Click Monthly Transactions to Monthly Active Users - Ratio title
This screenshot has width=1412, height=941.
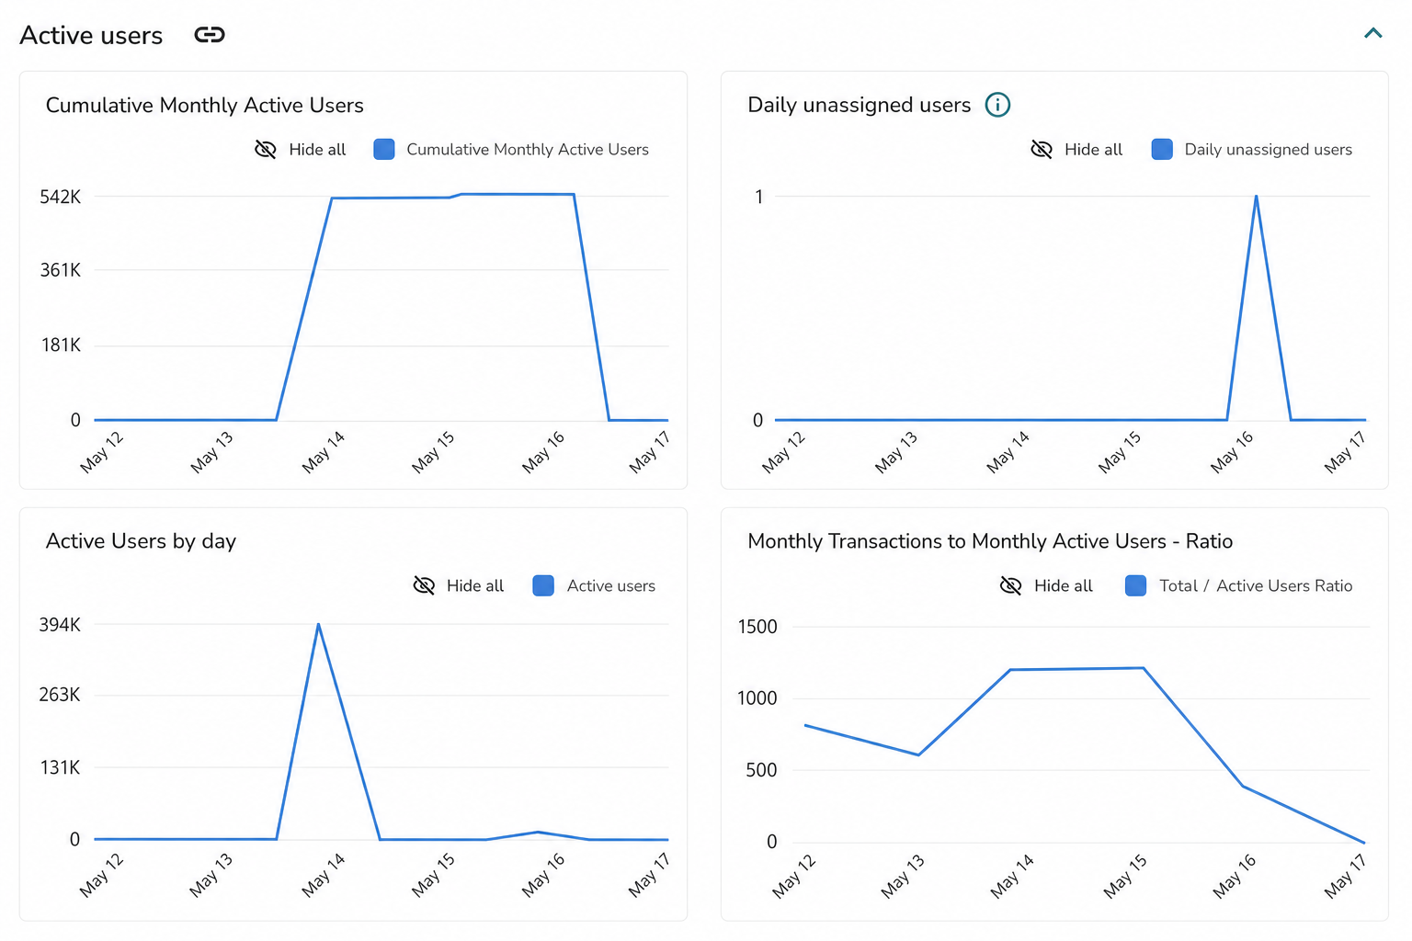click(990, 541)
